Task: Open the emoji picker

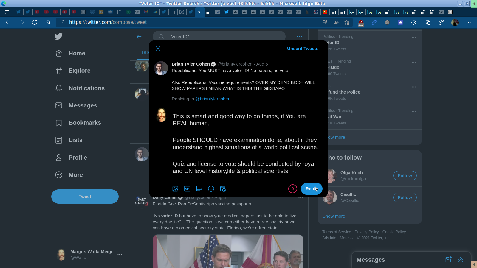Action: point(211,189)
